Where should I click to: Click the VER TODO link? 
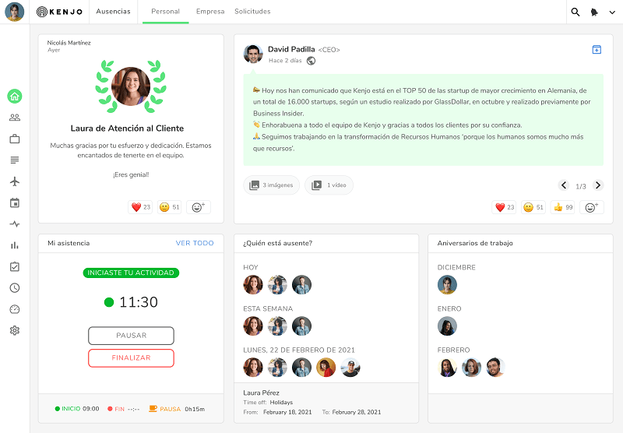point(194,243)
